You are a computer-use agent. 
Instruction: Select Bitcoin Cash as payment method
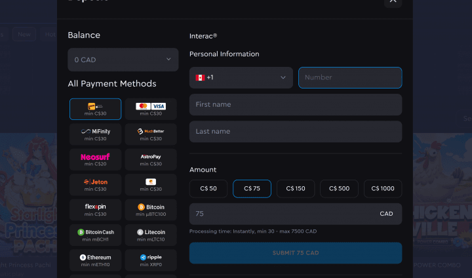(x=95, y=235)
